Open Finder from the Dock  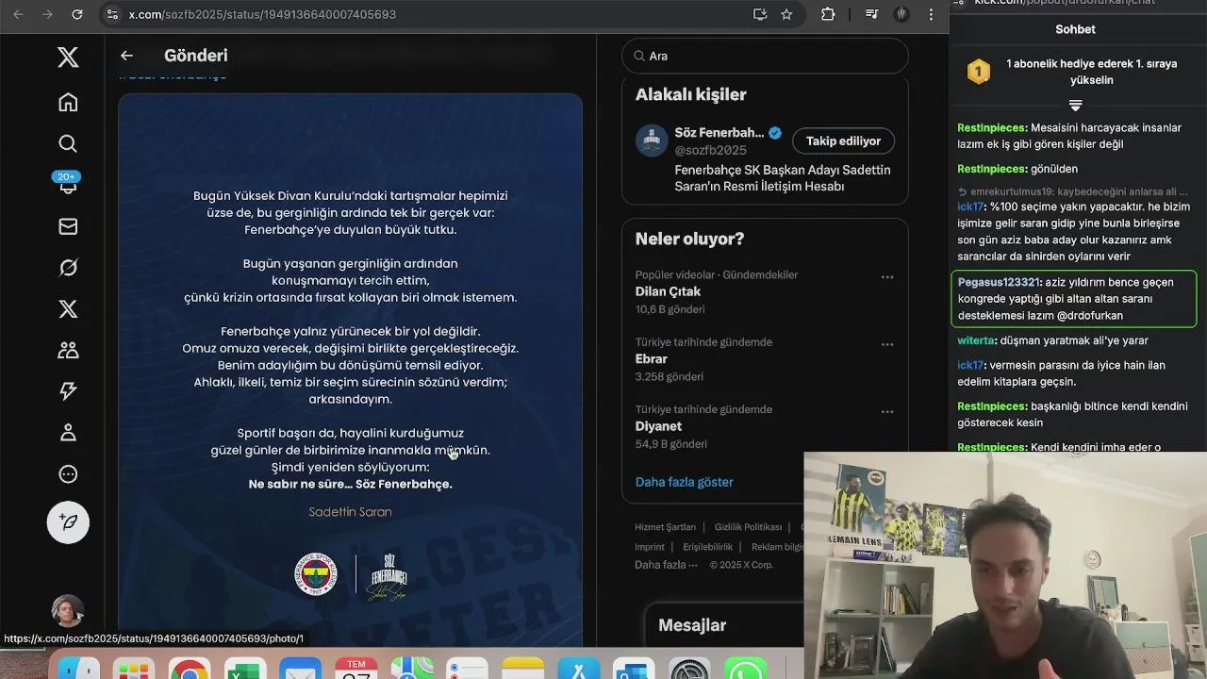(x=78, y=669)
